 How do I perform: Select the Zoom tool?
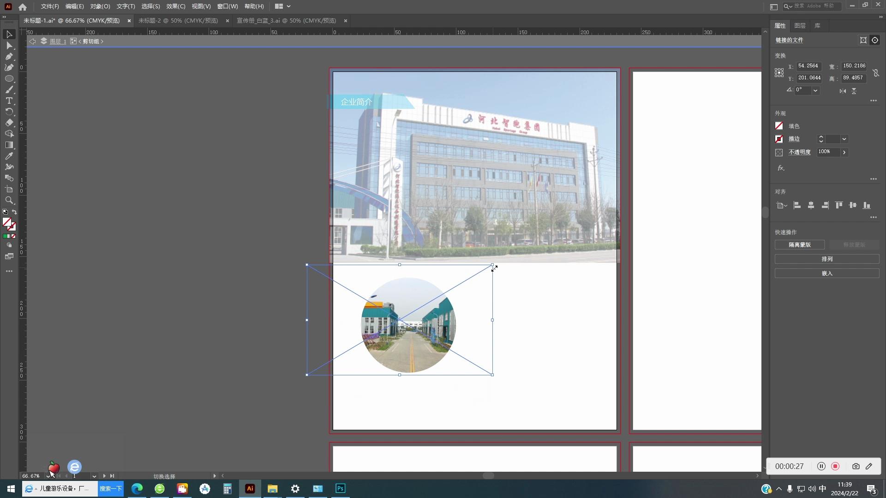9,201
